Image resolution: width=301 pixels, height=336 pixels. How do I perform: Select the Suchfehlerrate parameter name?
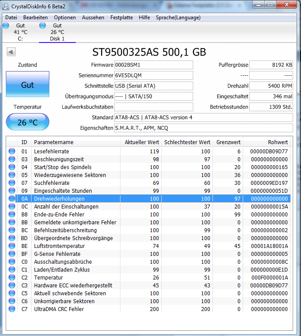[x=52, y=183]
